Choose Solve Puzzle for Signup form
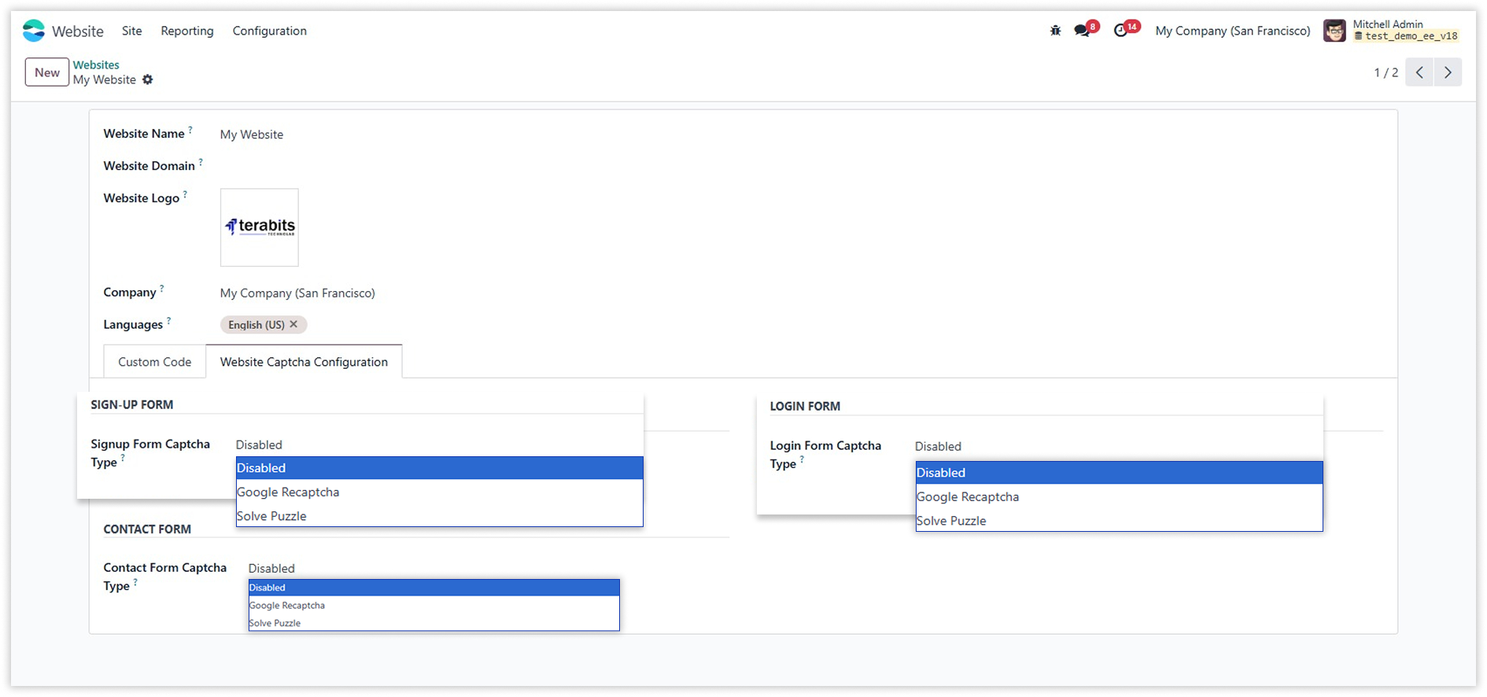The image size is (1487, 697). click(271, 516)
